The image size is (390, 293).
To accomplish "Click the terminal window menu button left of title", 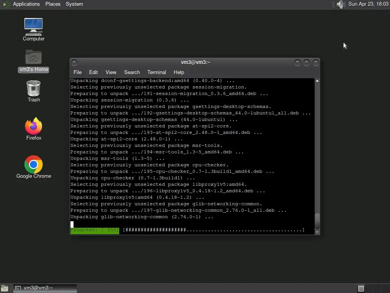I will (x=74, y=62).
